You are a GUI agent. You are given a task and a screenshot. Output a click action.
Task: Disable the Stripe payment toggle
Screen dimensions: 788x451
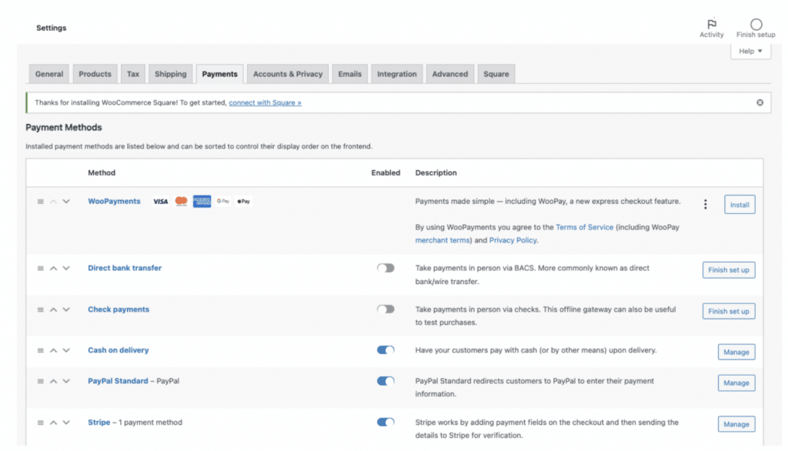386,422
